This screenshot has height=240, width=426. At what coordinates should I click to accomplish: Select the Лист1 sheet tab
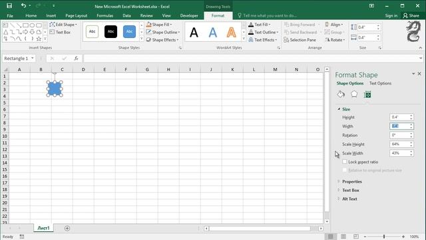click(43, 228)
